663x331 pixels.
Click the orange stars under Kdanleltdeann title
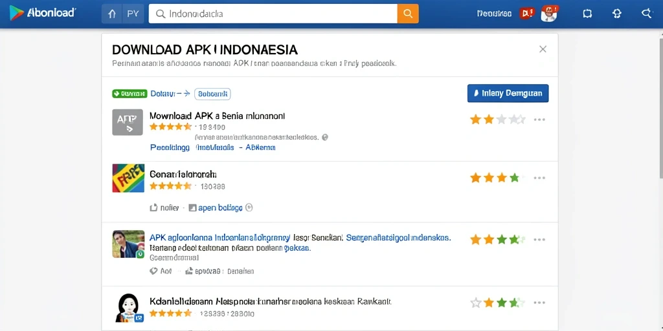pyautogui.click(x=170, y=314)
